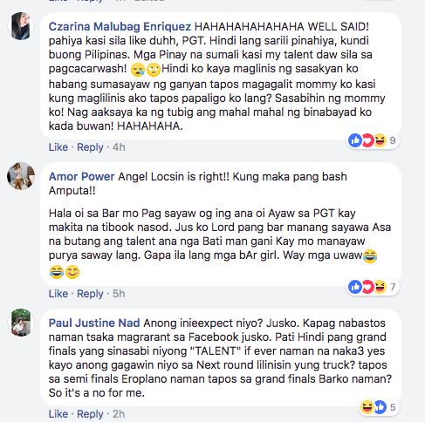Click the laughing reaction on Paul Justine's comment
This screenshot has width=425, height=422.
(x=367, y=407)
